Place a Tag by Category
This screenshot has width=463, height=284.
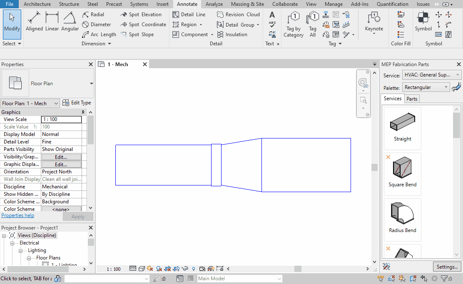point(294,23)
